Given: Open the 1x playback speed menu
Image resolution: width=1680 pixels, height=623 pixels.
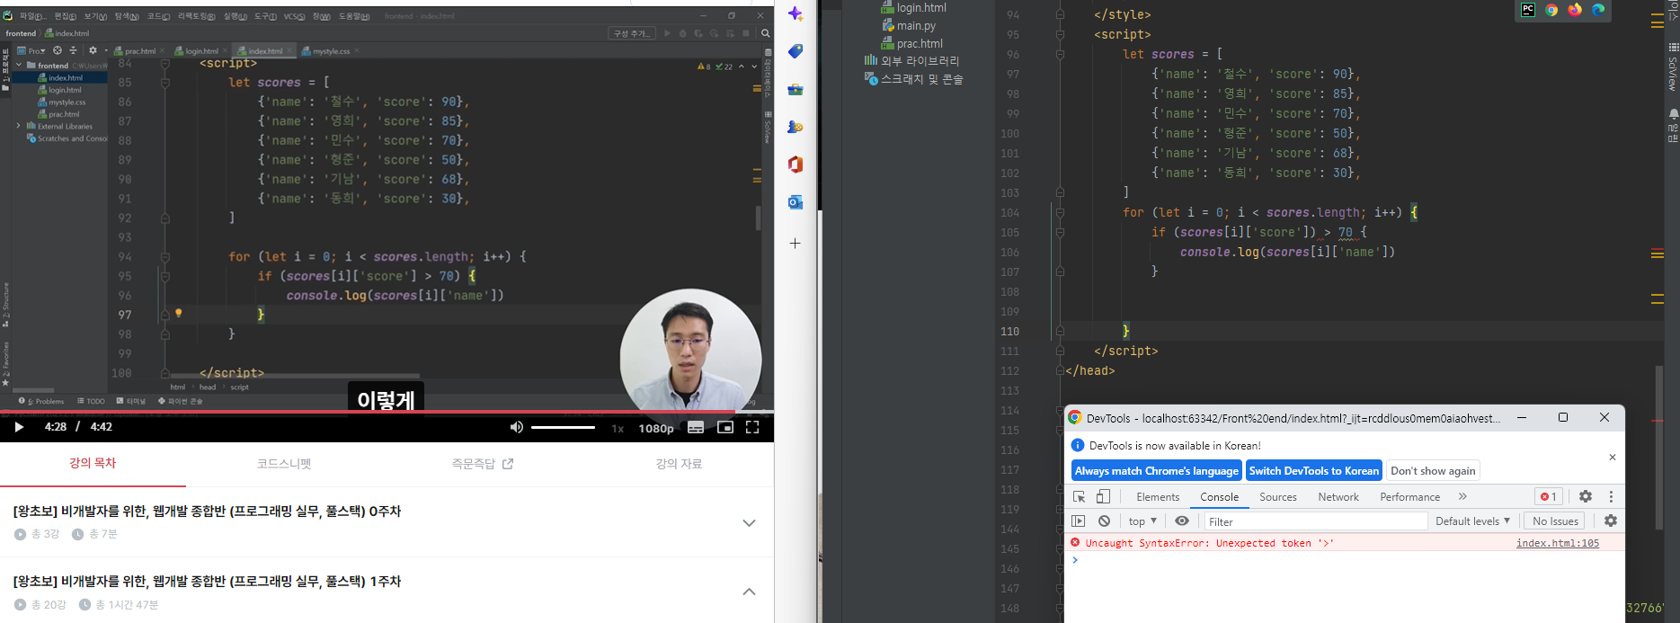Looking at the screenshot, I should point(618,428).
